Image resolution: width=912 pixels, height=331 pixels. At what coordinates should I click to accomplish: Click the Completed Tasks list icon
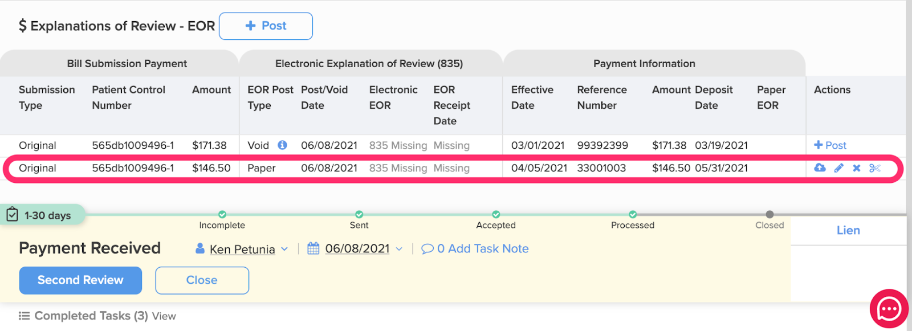coord(24,316)
